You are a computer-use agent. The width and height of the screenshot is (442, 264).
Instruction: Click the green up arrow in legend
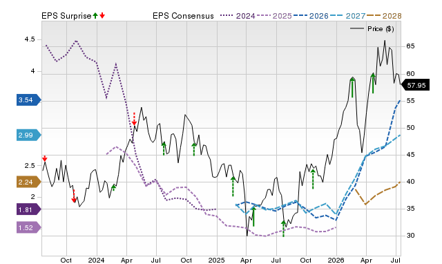coord(95,15)
